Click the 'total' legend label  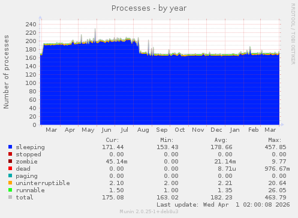pyautogui.click(x=25, y=198)
